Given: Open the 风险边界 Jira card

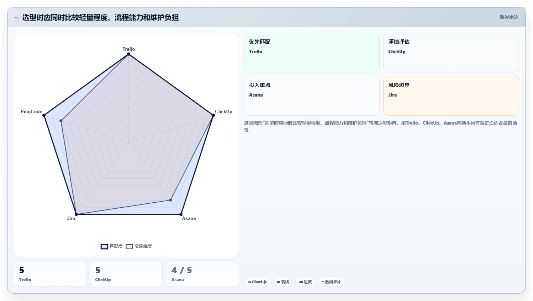Looking at the screenshot, I should [451, 96].
